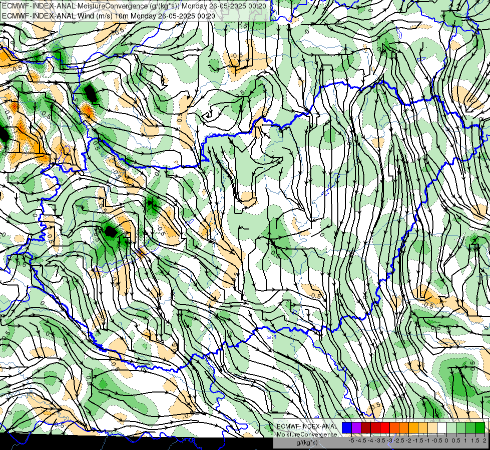Click the '-4.5' legend scale value
The width and height of the screenshot is (490, 450).
coord(361,440)
